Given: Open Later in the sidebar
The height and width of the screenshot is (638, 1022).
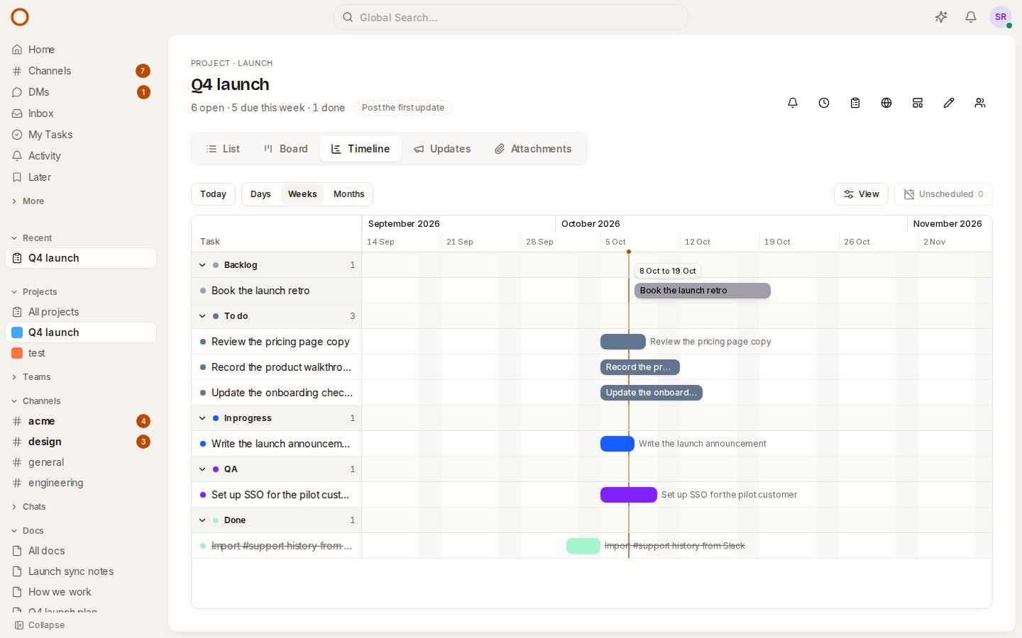Looking at the screenshot, I should pos(81,177).
